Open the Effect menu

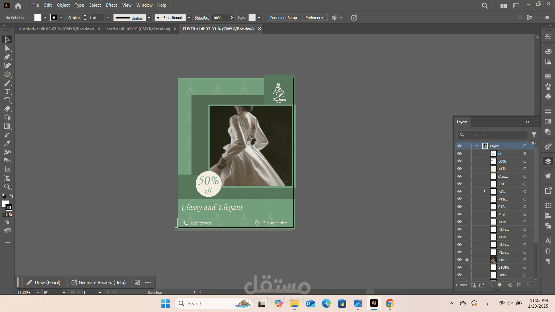pos(111,5)
